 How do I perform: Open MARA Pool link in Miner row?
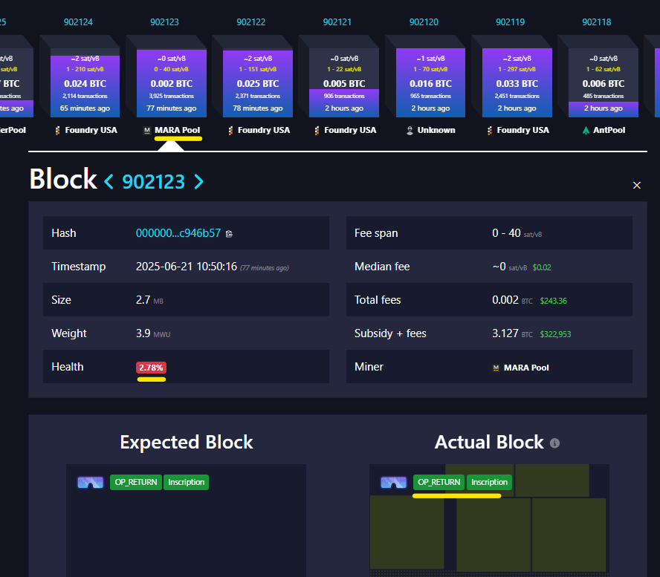tap(526, 368)
